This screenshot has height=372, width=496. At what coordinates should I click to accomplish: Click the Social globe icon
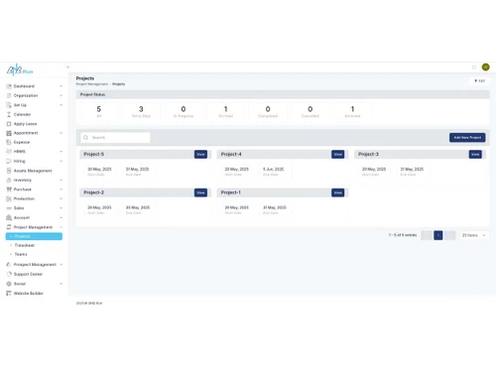[x=9, y=284]
